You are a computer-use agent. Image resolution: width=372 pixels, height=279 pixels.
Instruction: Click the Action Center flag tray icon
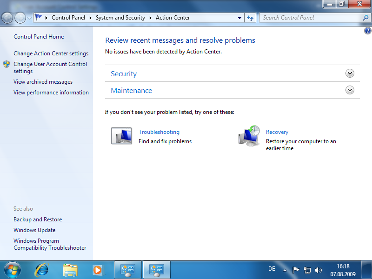point(296,270)
